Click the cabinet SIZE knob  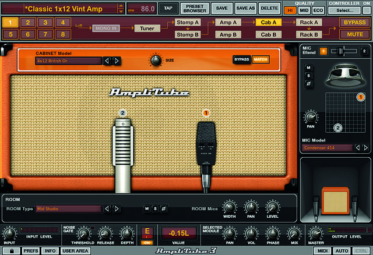(x=156, y=60)
